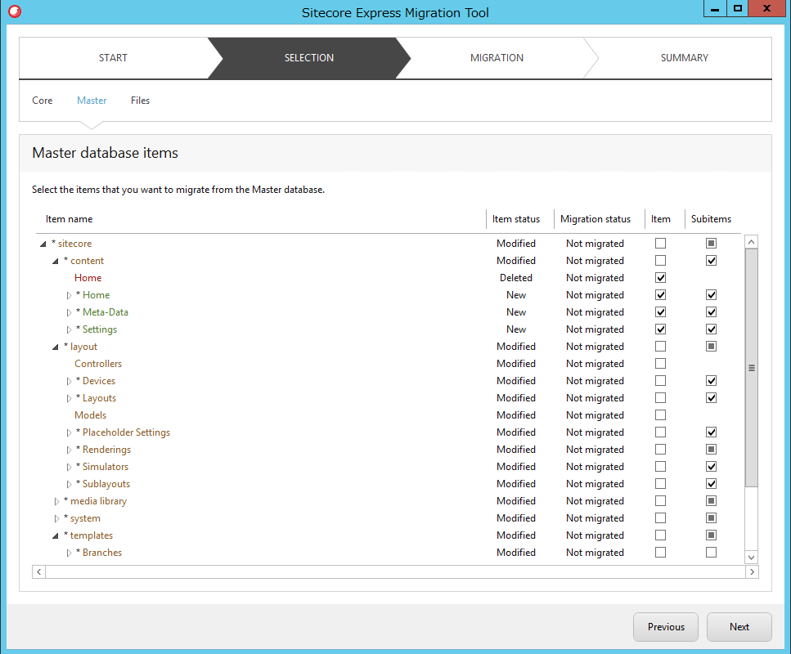Select the Branches tree item

[x=102, y=552]
